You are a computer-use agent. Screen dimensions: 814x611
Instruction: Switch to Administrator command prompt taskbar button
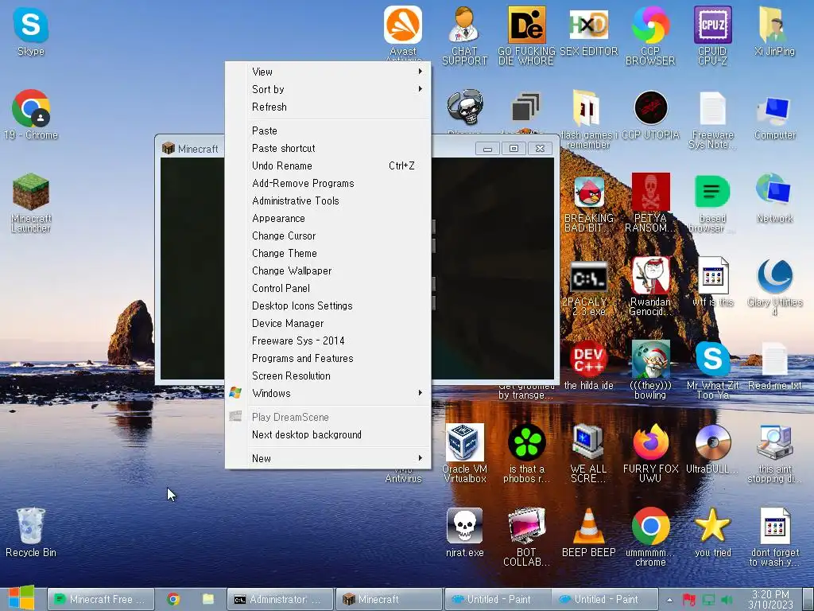pos(279,600)
